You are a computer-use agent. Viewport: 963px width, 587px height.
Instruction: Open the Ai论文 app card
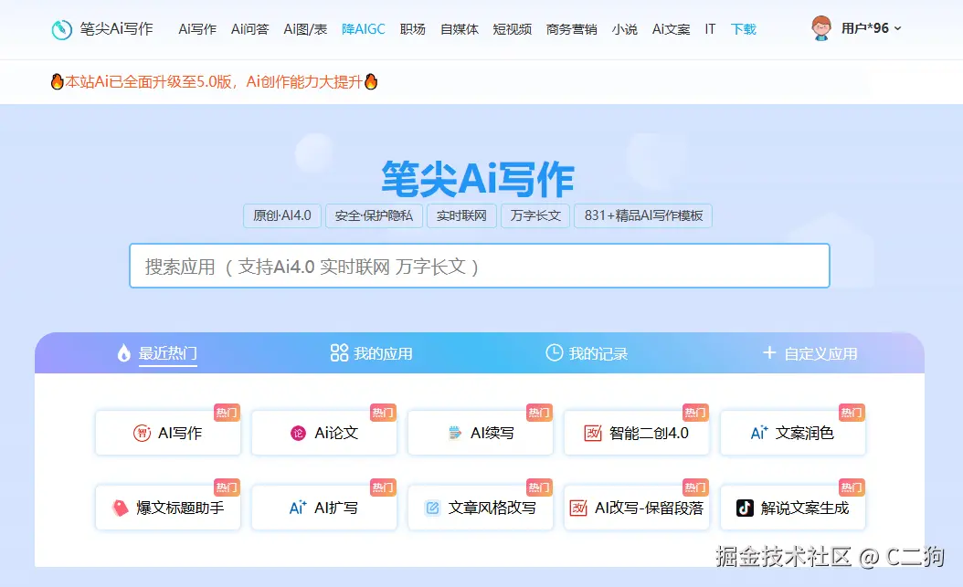[x=324, y=433]
